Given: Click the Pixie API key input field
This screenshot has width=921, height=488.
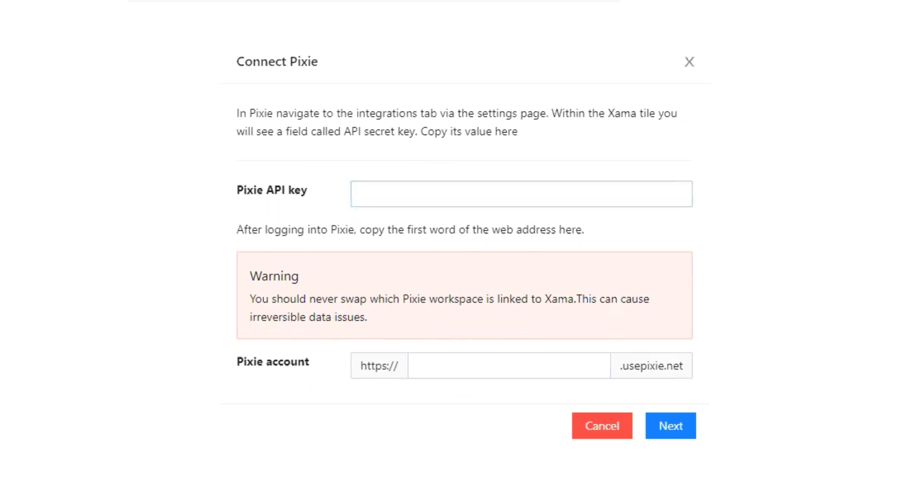Looking at the screenshot, I should point(521,194).
